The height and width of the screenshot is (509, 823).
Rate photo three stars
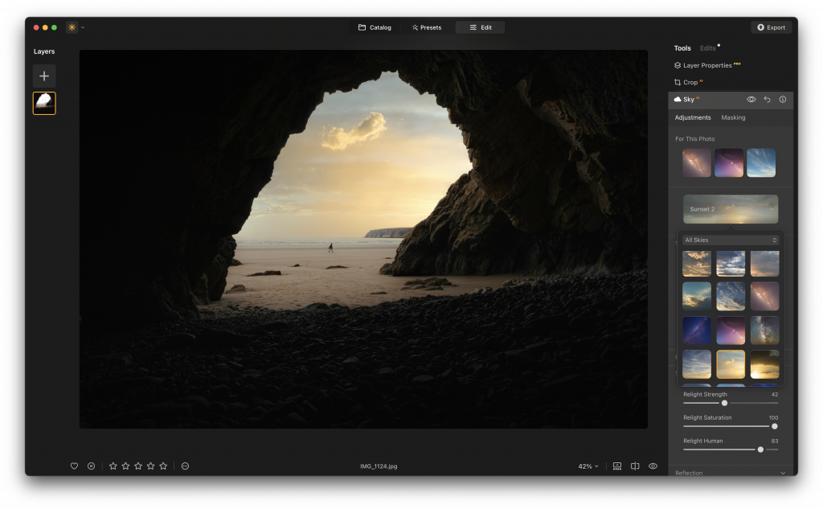pyautogui.click(x=138, y=466)
